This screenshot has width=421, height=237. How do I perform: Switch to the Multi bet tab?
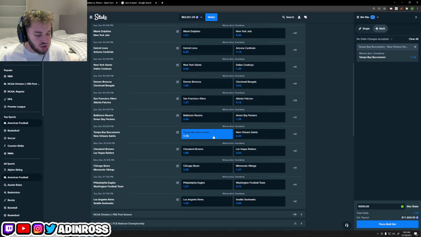[x=380, y=28]
